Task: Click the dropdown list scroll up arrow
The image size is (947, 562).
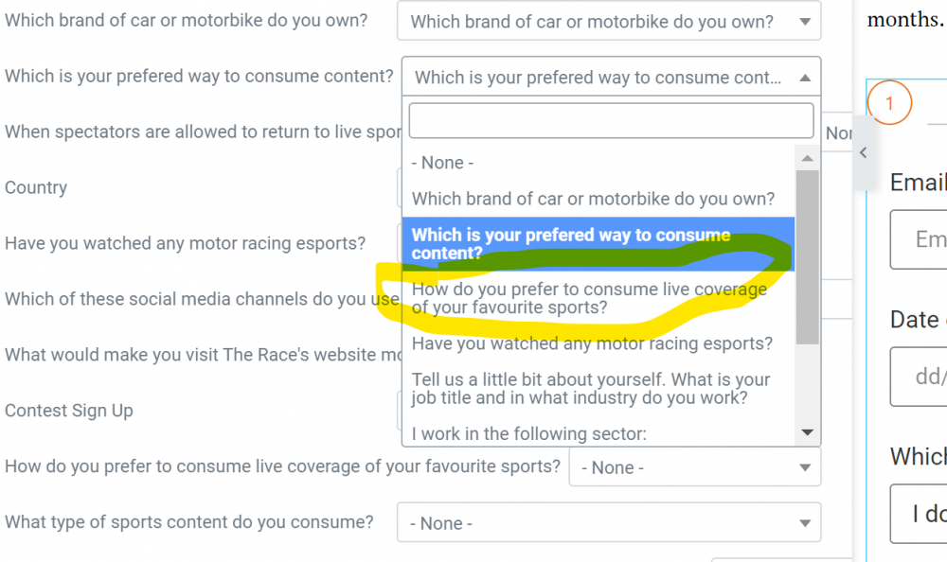Action: [x=807, y=158]
